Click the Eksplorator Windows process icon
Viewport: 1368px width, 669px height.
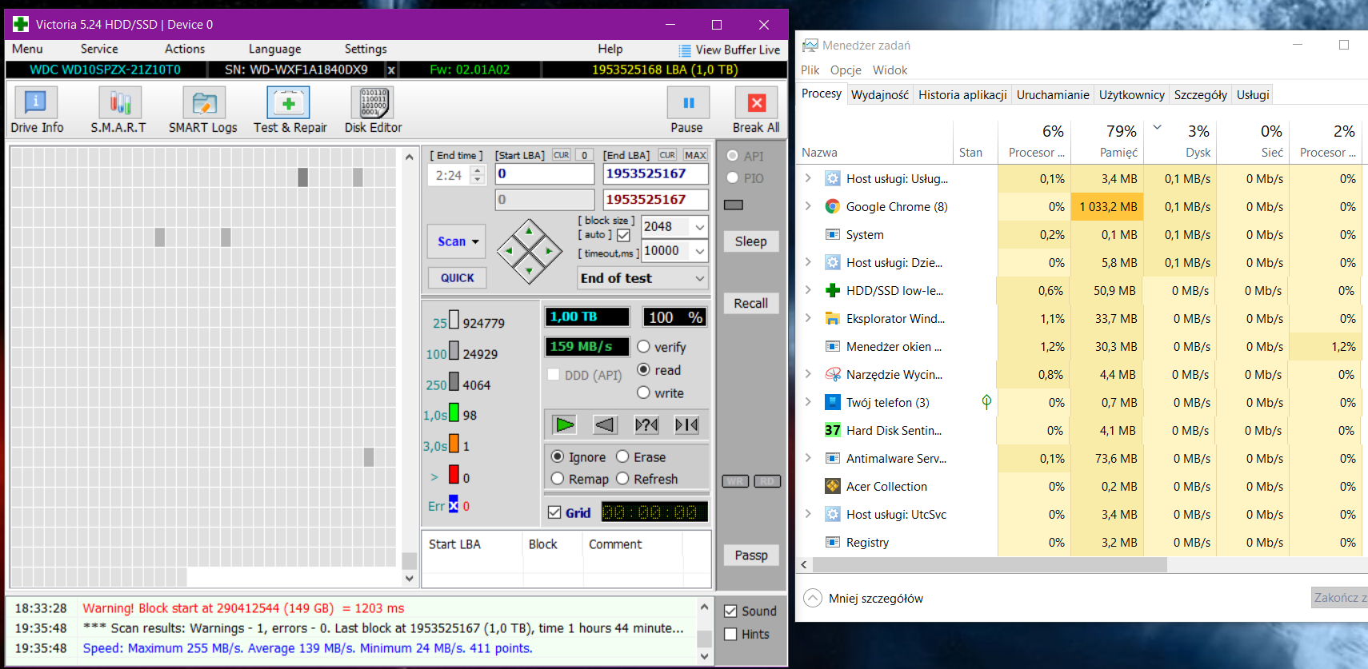[x=833, y=318]
